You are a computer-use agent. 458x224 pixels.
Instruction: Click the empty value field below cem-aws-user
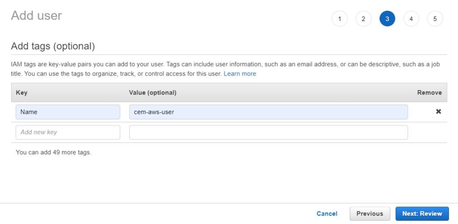pyautogui.click(x=268, y=132)
